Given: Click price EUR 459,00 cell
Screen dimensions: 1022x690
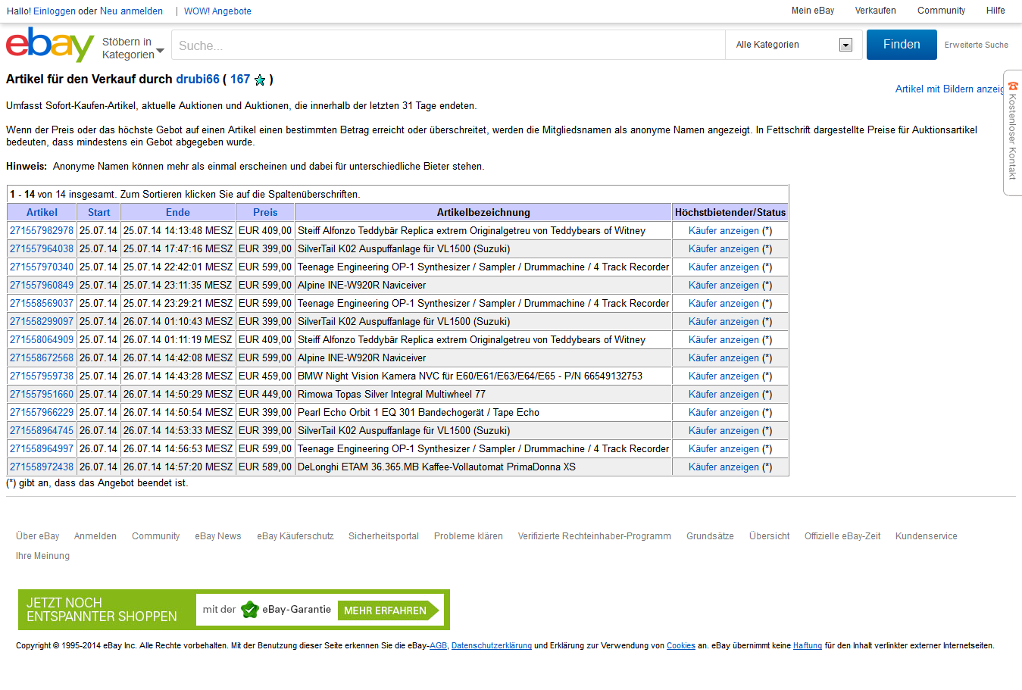Looking at the screenshot, I should pyautogui.click(x=264, y=376).
